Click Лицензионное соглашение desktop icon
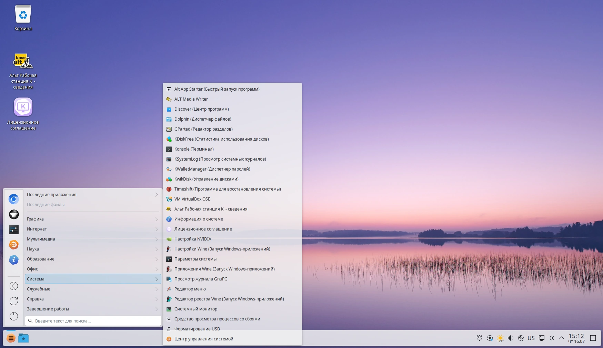 tap(23, 114)
